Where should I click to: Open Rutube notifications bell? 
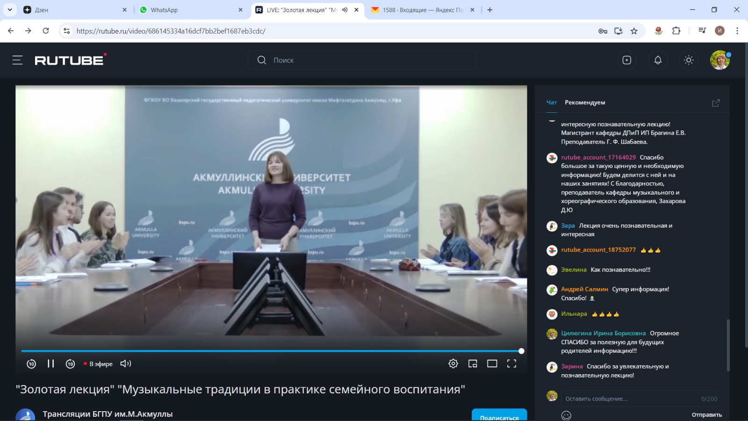[x=658, y=60]
